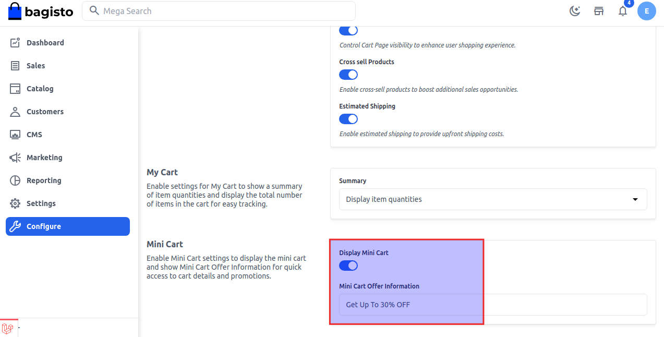Turn off the Estimated Shipping toggle
The width and height of the screenshot is (664, 337).
tap(348, 119)
